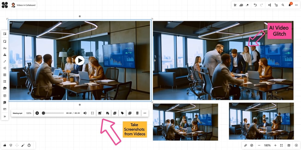Open the top-right three-dot menu
Screen dimensions: 301x150
(296, 5)
